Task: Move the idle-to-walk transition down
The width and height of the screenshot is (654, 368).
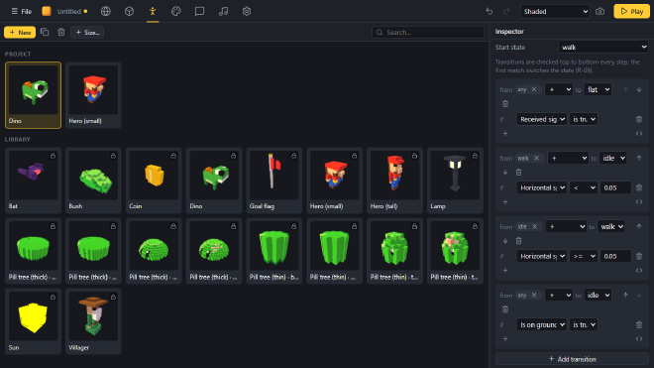Action: pos(505,241)
